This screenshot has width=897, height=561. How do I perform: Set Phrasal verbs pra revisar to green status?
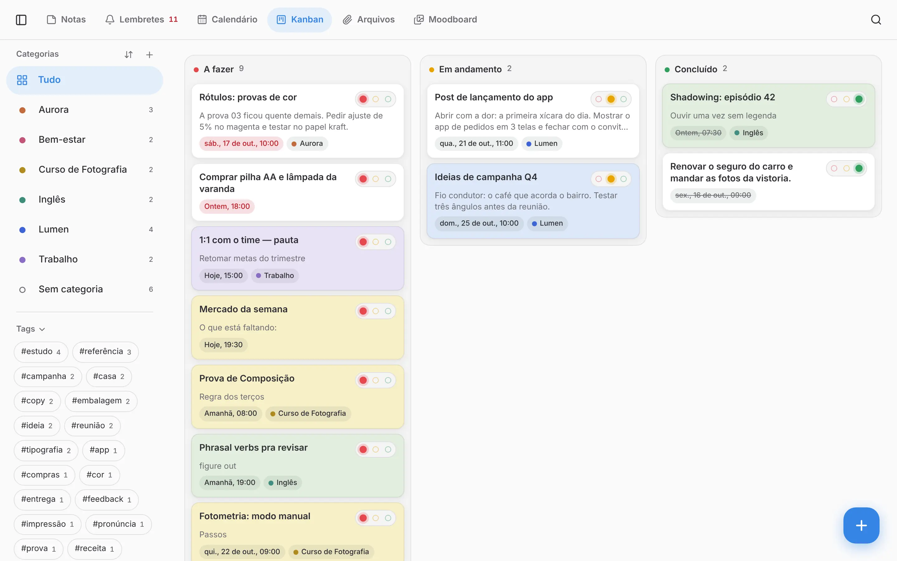coord(388,449)
